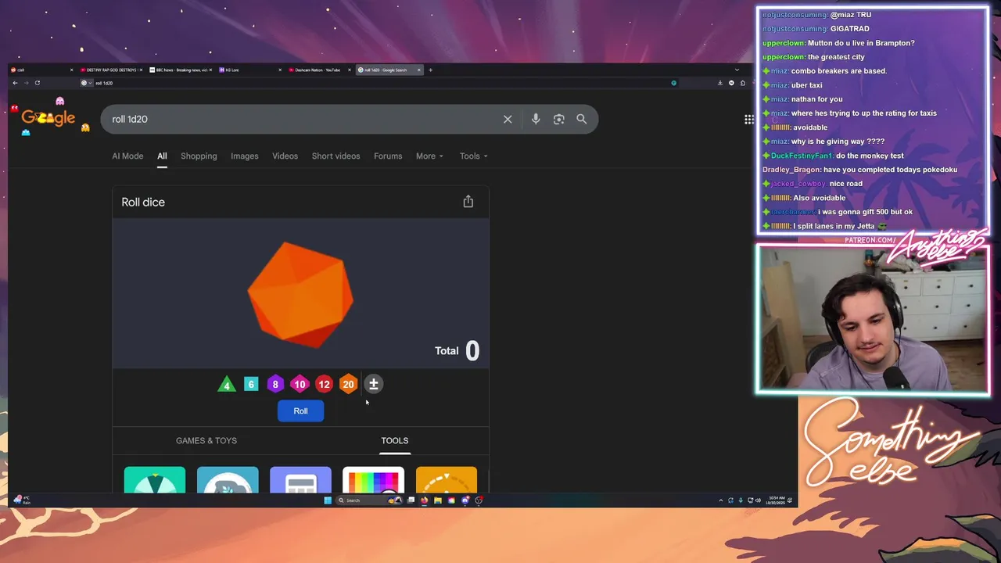Close the roll 1d20 Google Search tab
The height and width of the screenshot is (563, 1001).
[x=418, y=70]
